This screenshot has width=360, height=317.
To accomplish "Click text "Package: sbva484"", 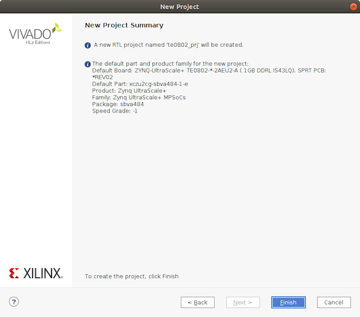I will pyautogui.click(x=118, y=104).
